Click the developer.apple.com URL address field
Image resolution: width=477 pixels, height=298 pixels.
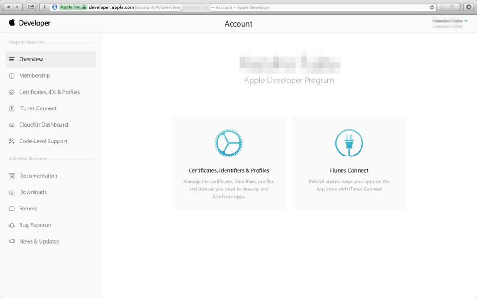point(243,7)
